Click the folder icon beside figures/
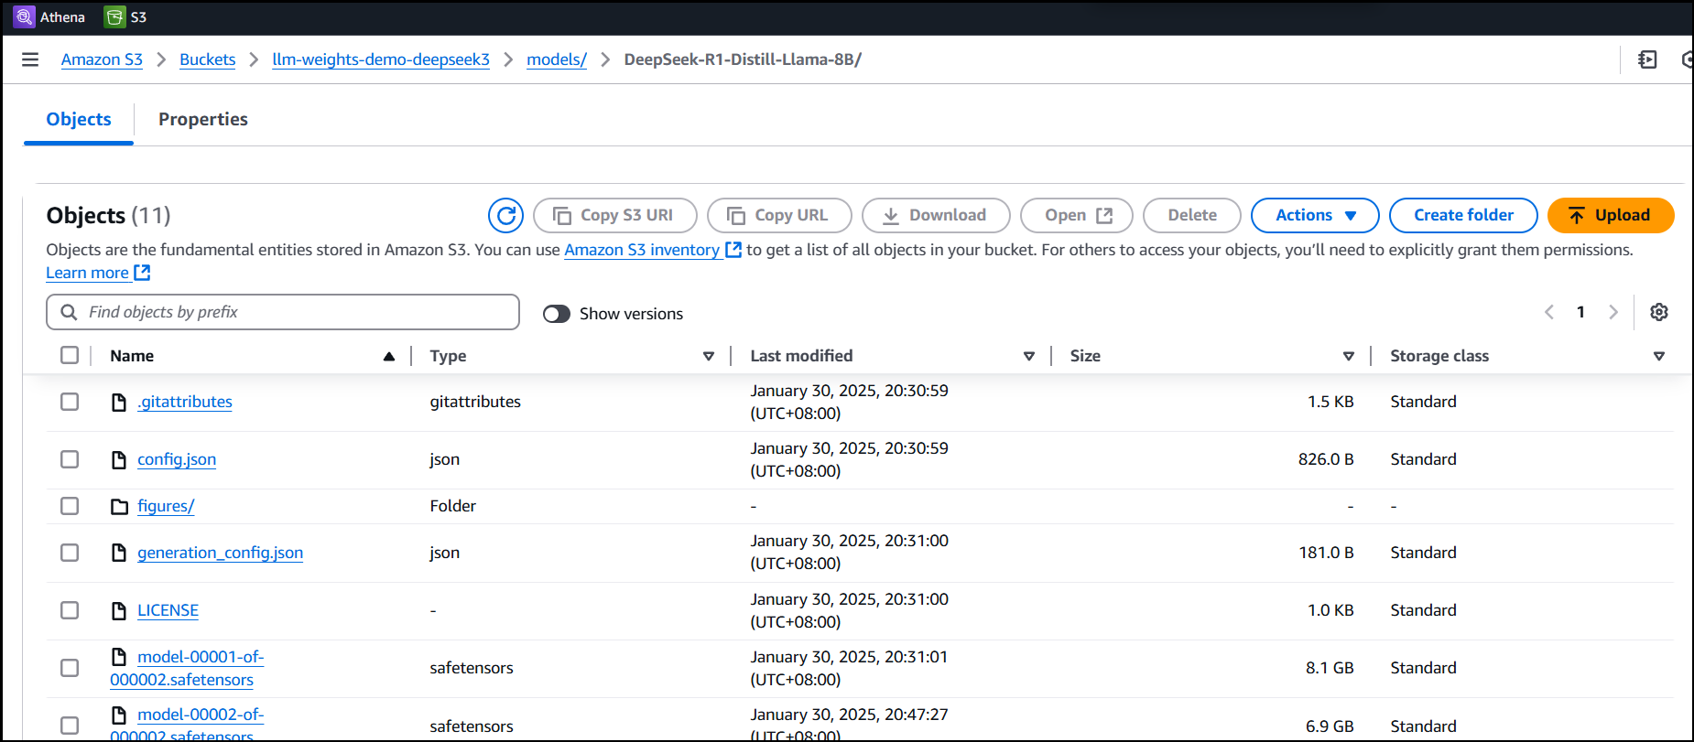The image size is (1694, 742). point(119,506)
